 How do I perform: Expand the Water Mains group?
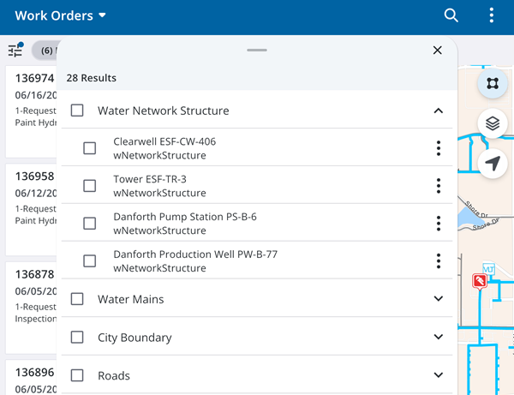point(439,299)
